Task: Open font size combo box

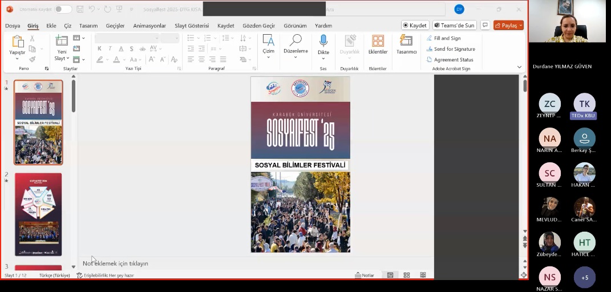Action: (170, 38)
